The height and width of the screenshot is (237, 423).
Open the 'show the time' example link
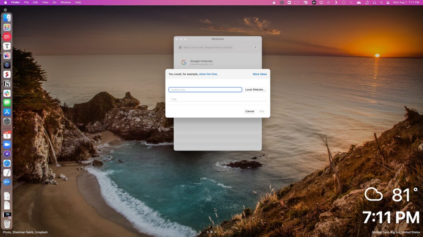coord(208,74)
